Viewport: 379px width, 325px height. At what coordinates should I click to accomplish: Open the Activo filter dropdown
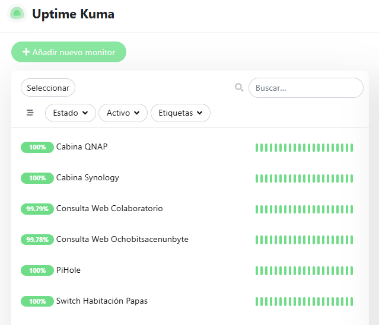(x=123, y=113)
